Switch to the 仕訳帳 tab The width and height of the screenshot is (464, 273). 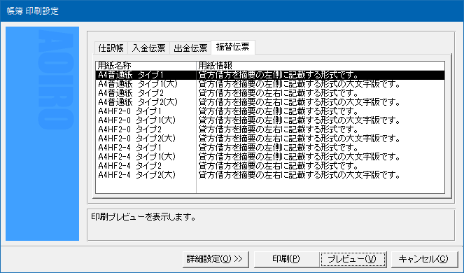click(x=111, y=48)
